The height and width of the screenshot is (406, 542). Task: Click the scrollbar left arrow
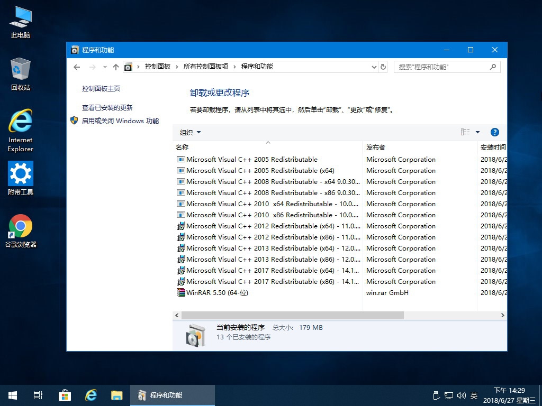(177, 315)
